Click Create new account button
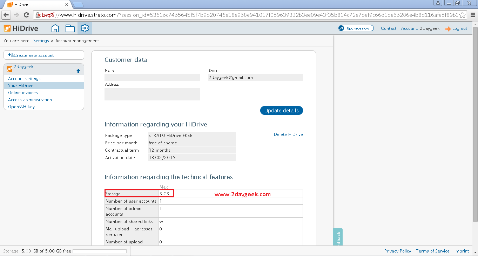 (44, 55)
